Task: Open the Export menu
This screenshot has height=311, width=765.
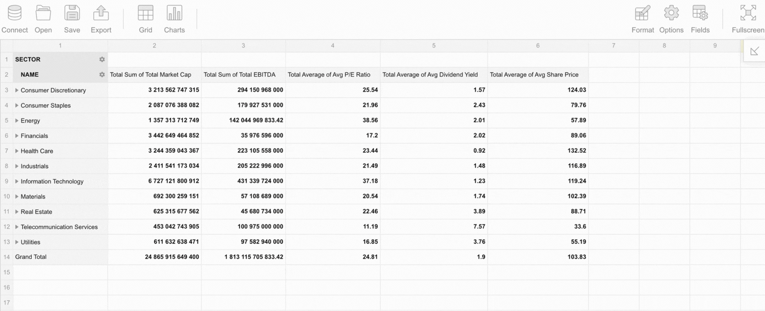Action: pyautogui.click(x=101, y=19)
